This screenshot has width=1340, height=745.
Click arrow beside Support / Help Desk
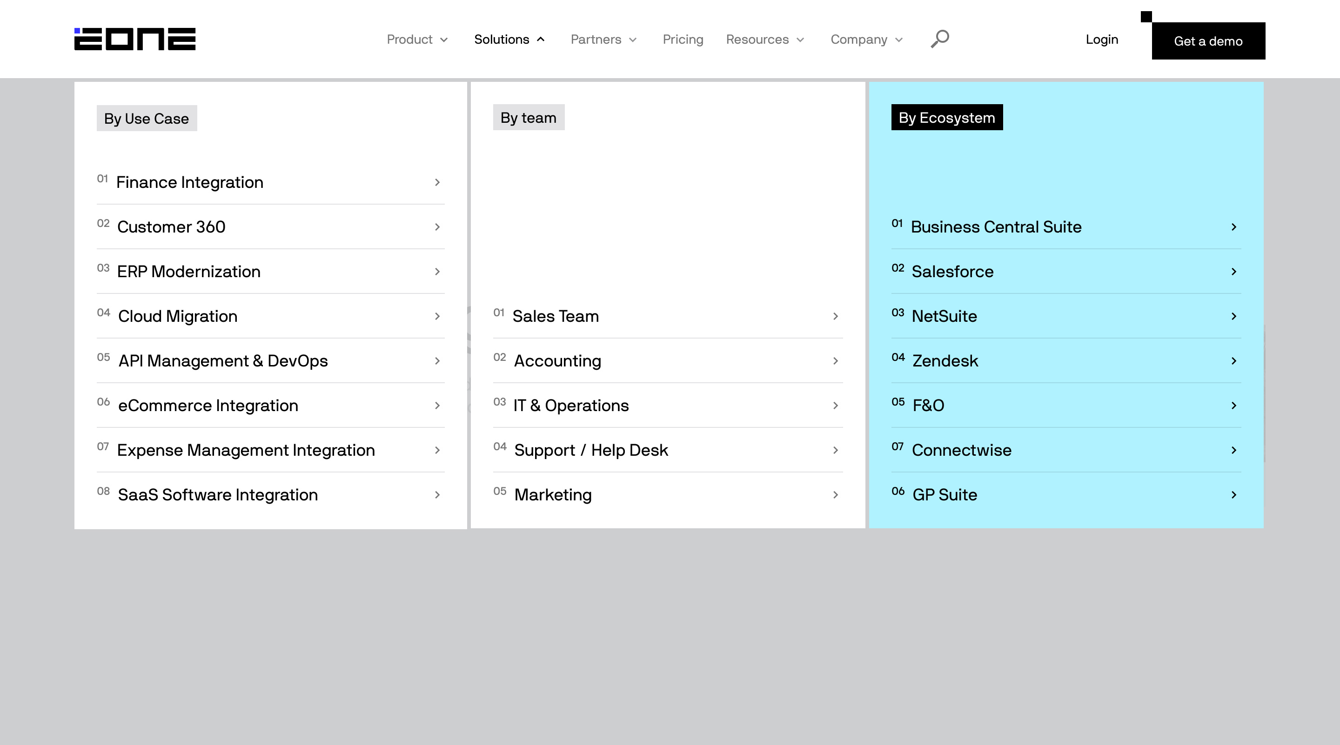coord(836,451)
